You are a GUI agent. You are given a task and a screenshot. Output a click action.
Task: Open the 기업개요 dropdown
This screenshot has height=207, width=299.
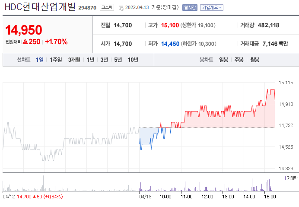tap(212, 7)
